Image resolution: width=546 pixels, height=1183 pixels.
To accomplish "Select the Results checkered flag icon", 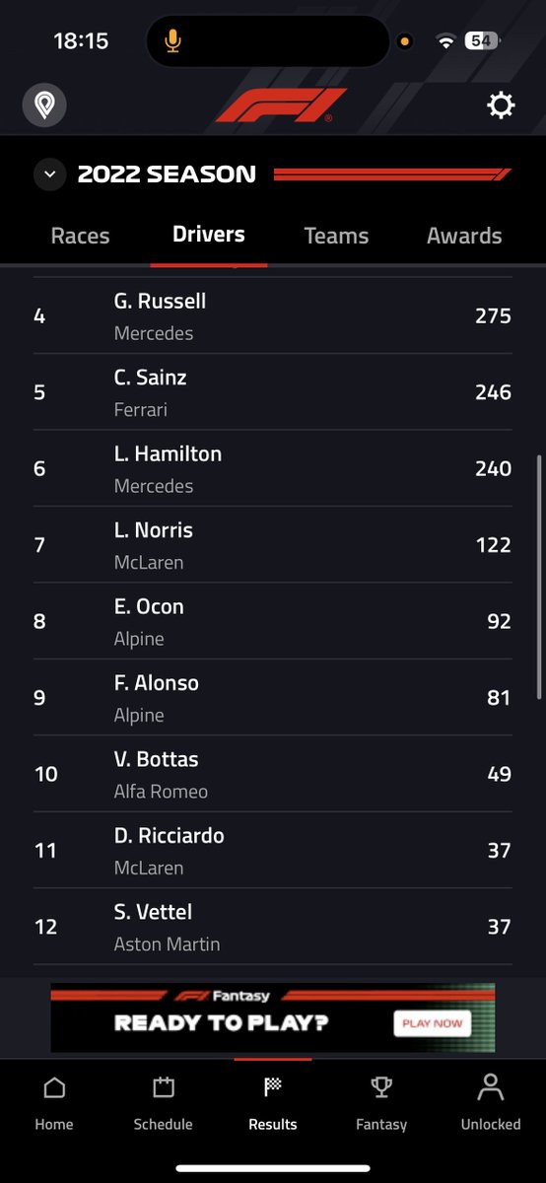I will coord(273,1087).
